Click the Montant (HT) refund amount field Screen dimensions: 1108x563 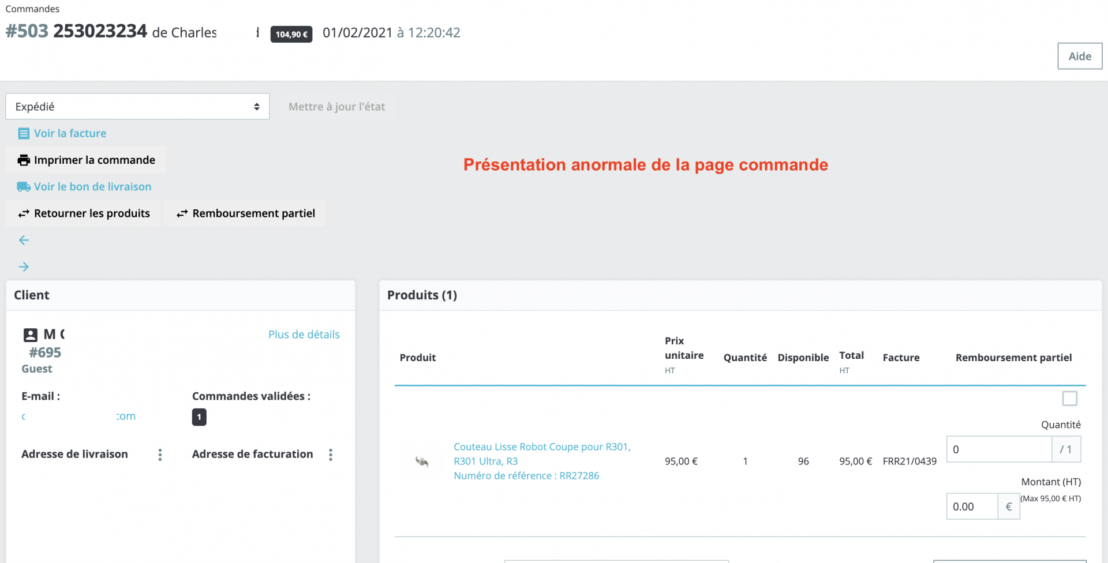[972, 506]
